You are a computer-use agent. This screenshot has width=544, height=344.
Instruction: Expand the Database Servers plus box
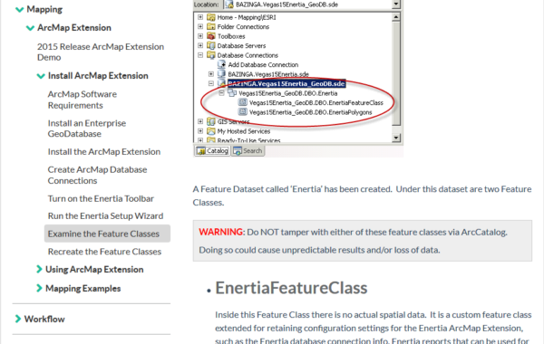coord(200,45)
